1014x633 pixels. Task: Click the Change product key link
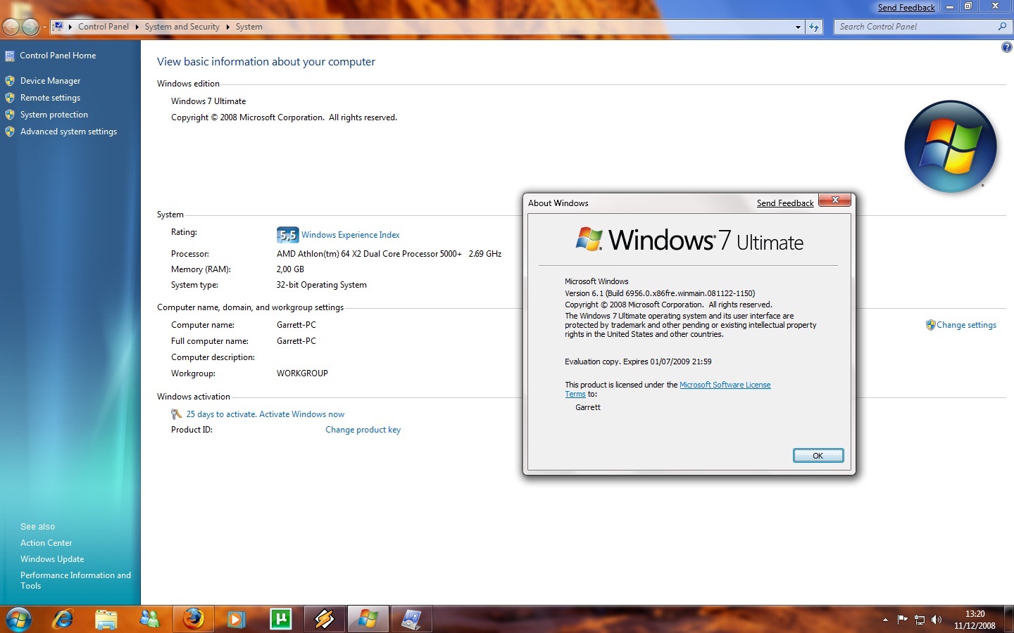(x=363, y=430)
